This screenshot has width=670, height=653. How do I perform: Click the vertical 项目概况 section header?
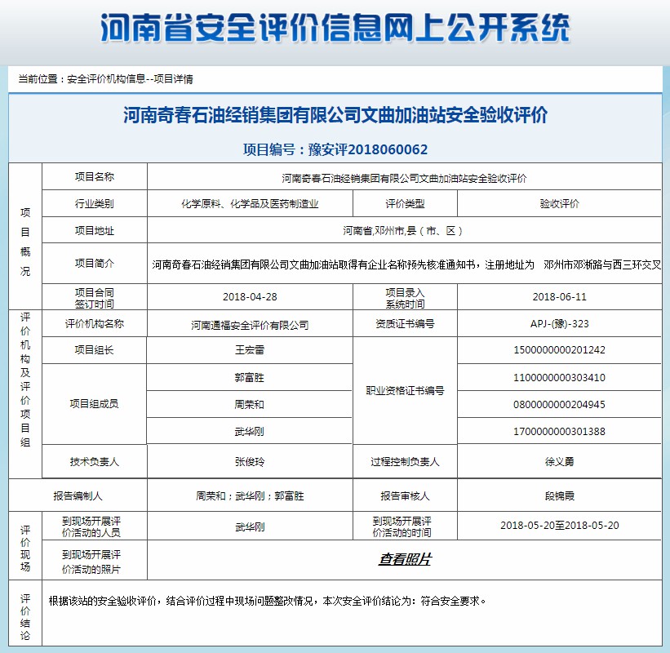tap(25, 242)
